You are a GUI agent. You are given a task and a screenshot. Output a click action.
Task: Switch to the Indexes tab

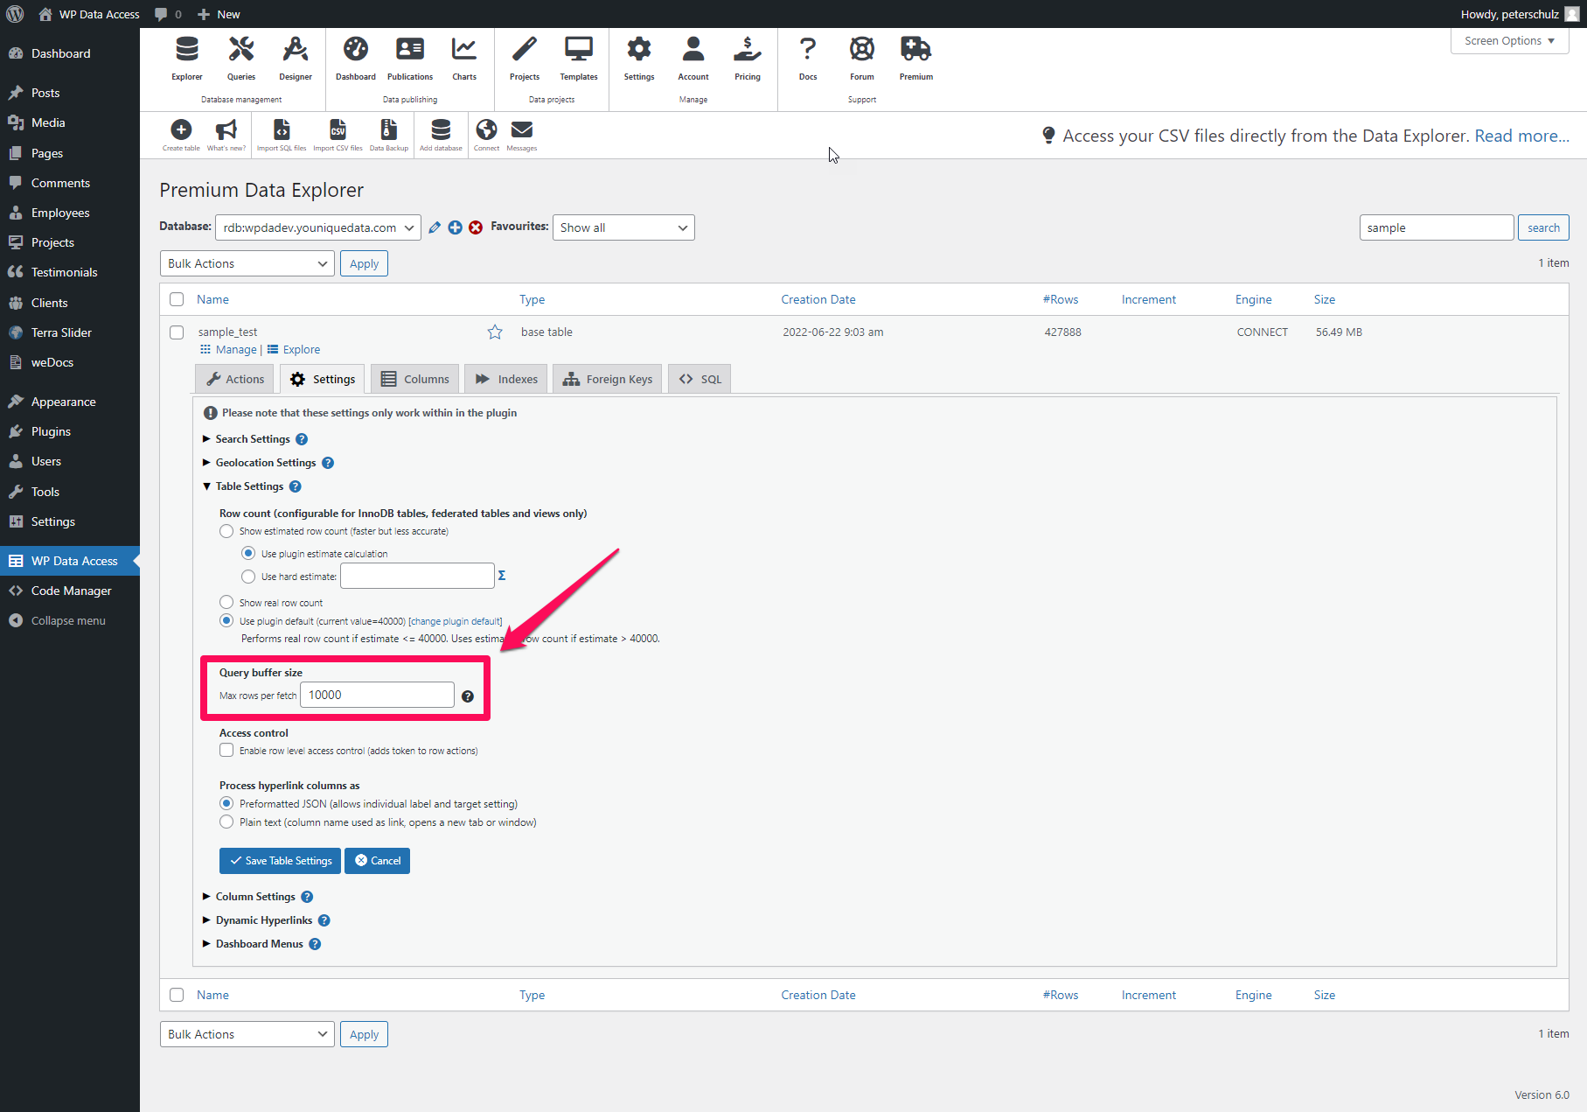click(x=505, y=378)
